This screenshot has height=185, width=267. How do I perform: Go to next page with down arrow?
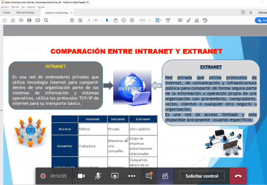80,20
